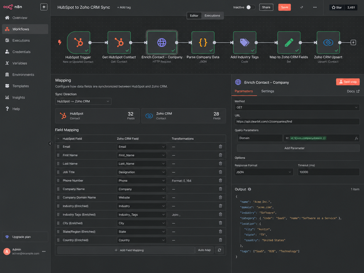Click the Variables sidebar icon
The width and height of the screenshot is (364, 273).
pos(7,63)
